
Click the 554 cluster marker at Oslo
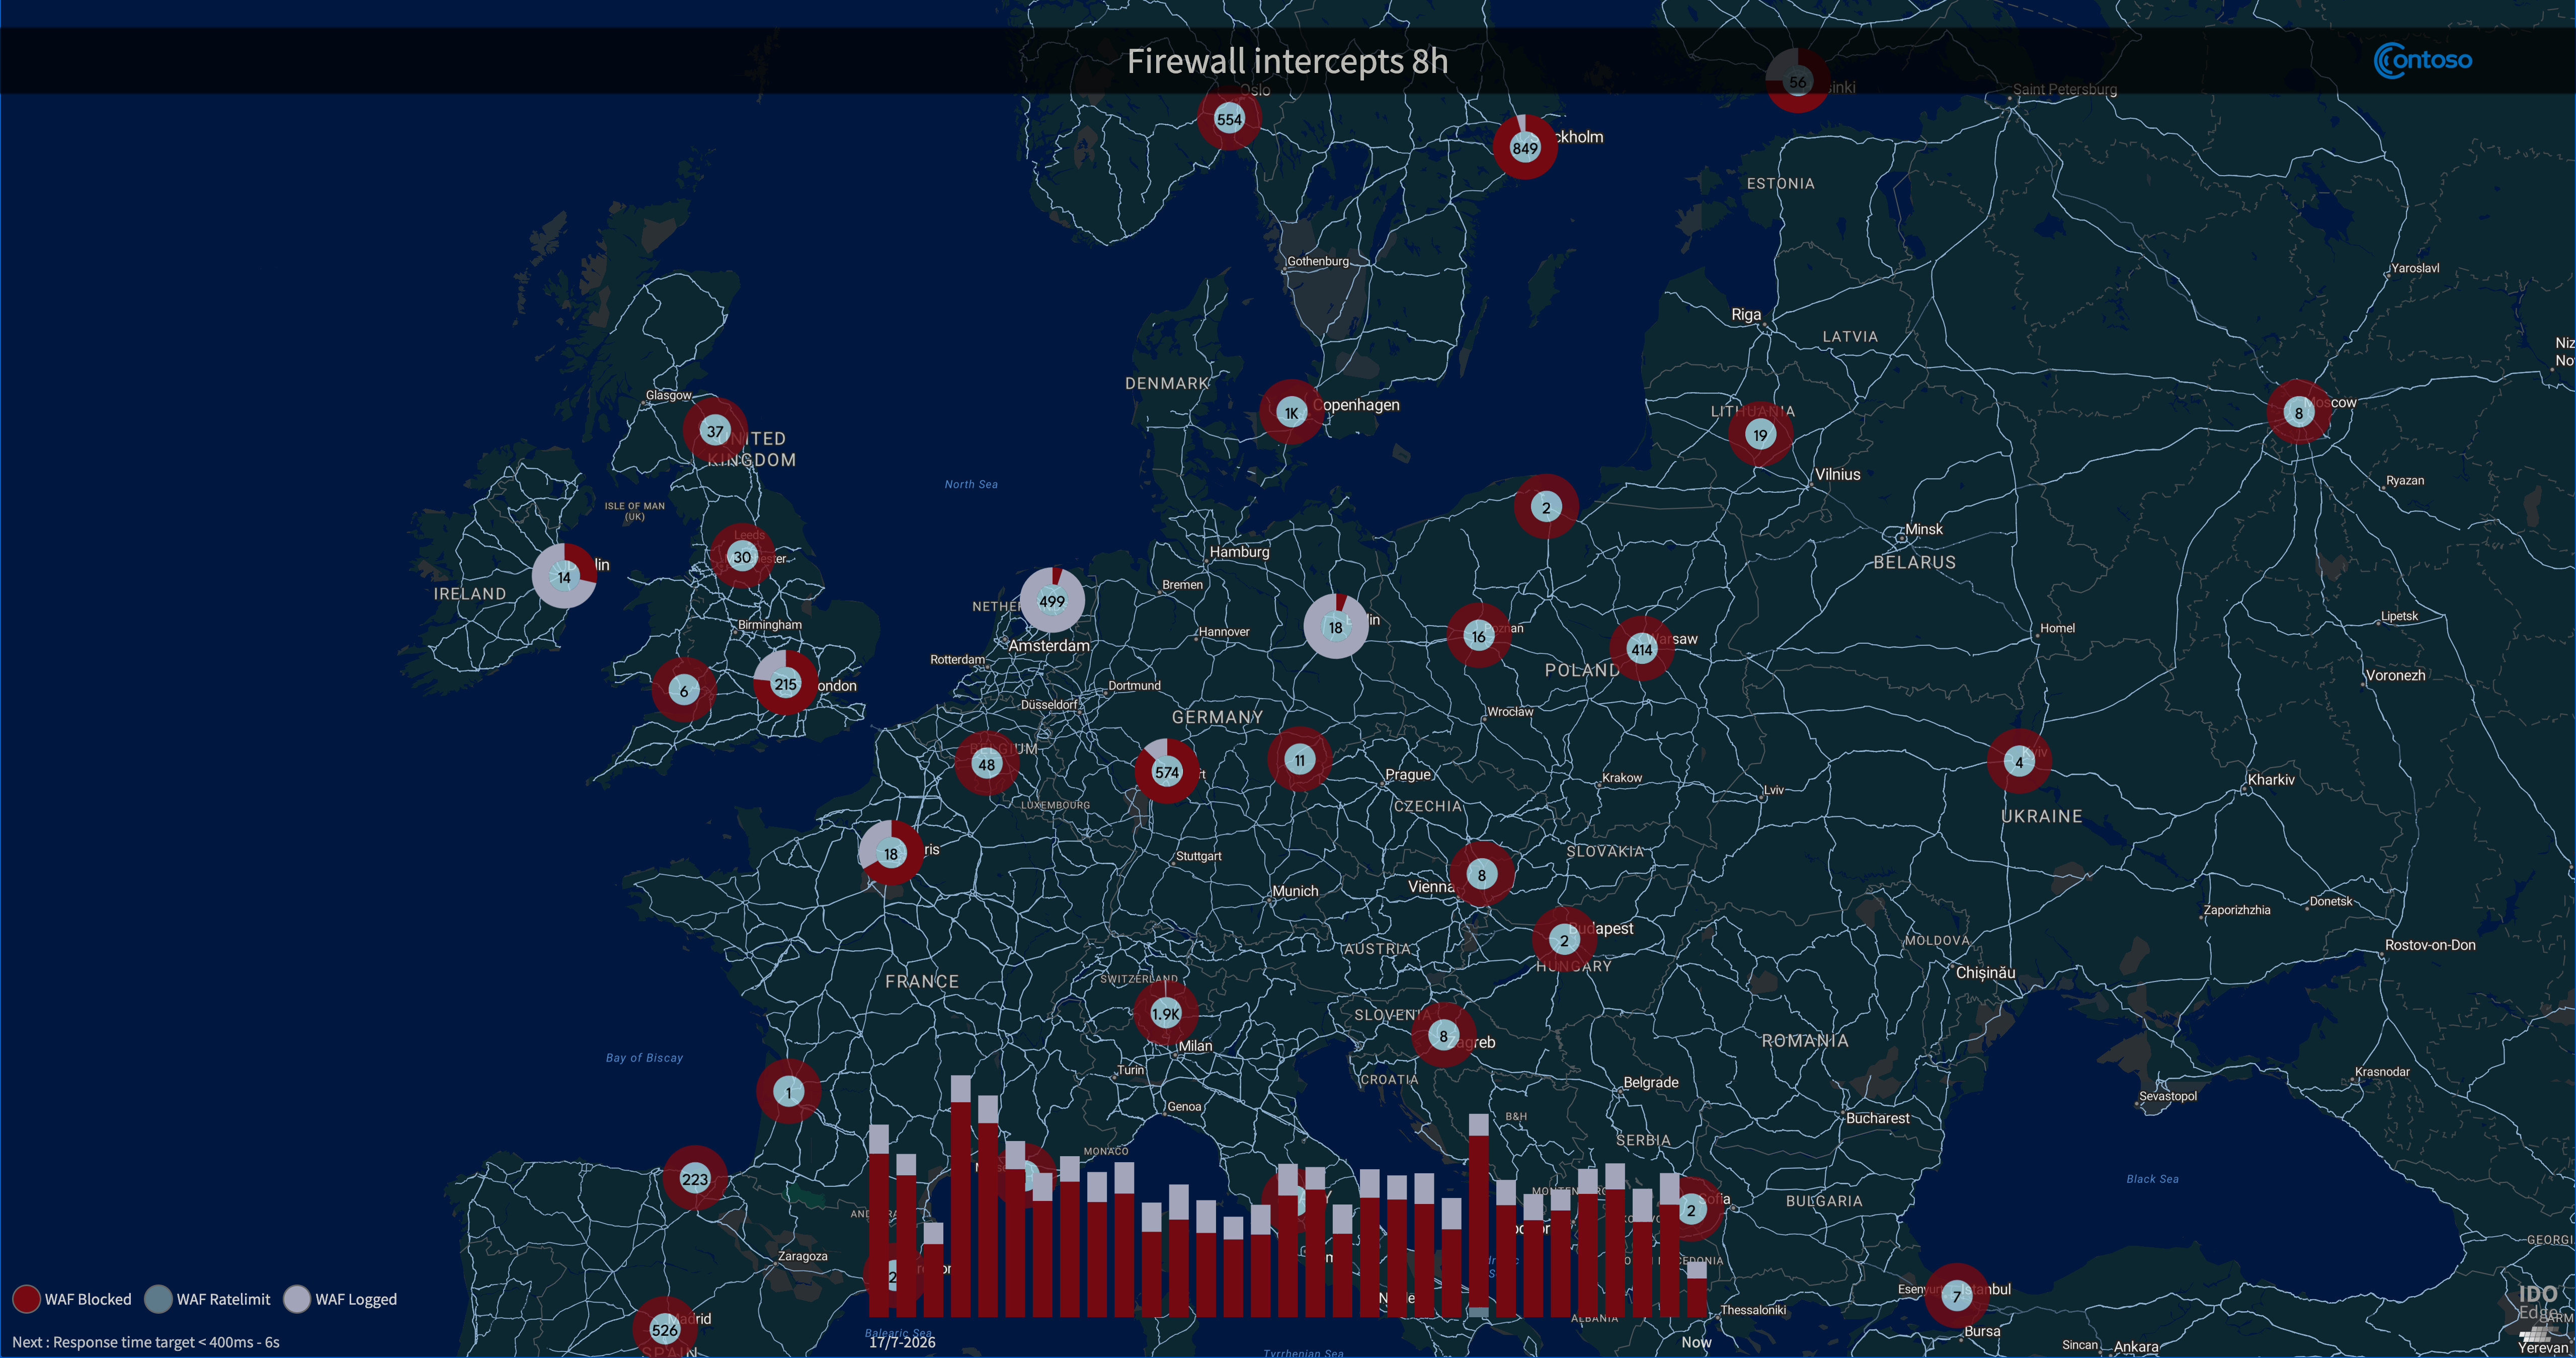click(1229, 118)
